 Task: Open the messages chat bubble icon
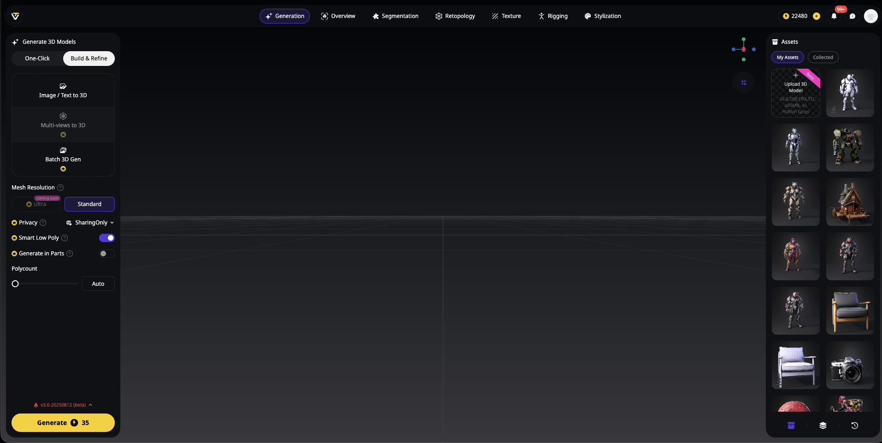tap(852, 16)
